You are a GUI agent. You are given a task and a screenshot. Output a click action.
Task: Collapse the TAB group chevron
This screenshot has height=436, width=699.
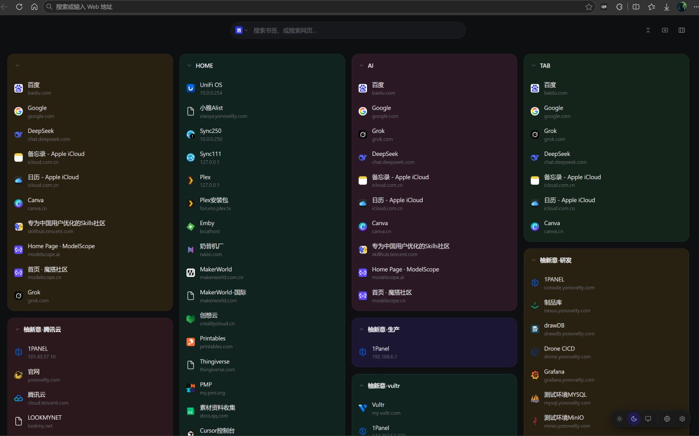click(534, 65)
